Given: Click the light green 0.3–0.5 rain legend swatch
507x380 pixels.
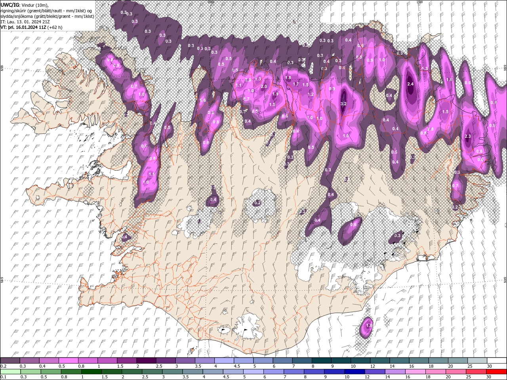Looking at the screenshot, I should [x=31, y=372].
